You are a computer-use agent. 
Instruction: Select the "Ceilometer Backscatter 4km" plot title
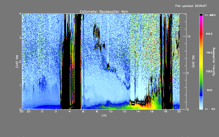104,12
